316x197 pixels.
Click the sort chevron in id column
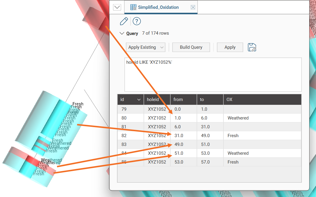coord(139,100)
